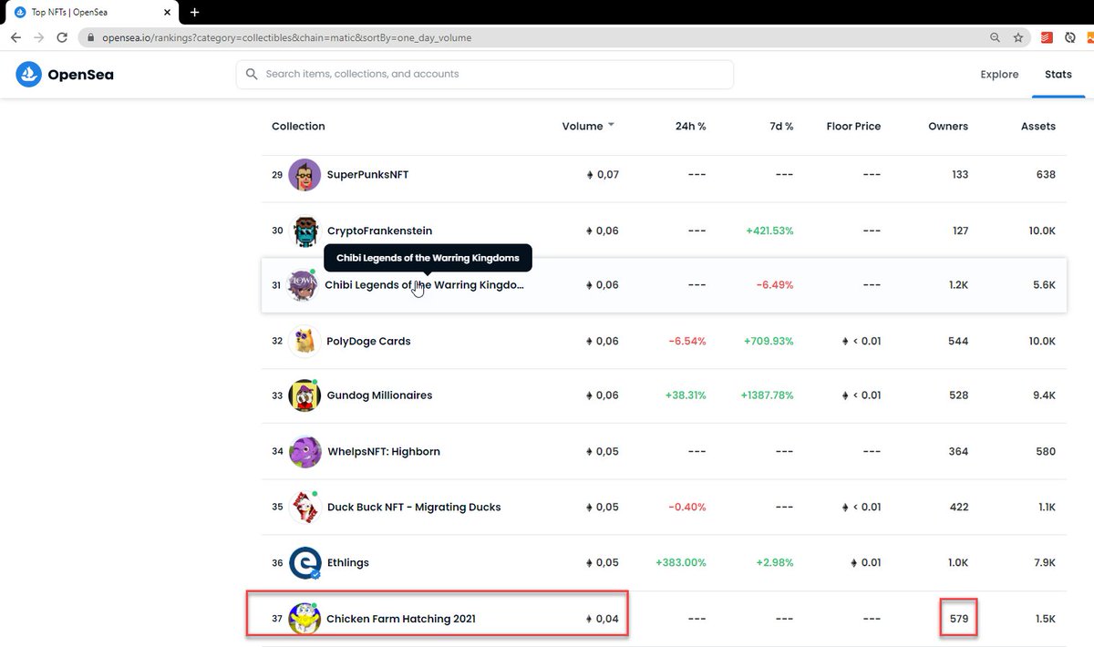
Task: Click the +709.93% 7d value
Action: (769, 341)
